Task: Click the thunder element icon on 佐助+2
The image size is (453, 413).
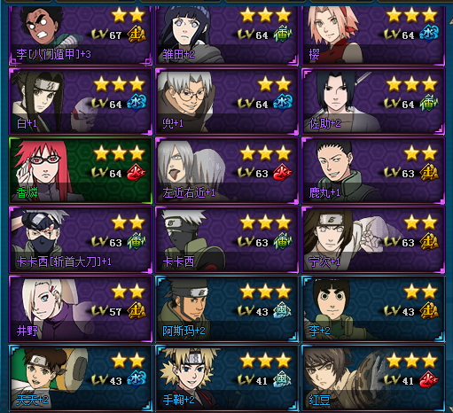Action: 429,103
